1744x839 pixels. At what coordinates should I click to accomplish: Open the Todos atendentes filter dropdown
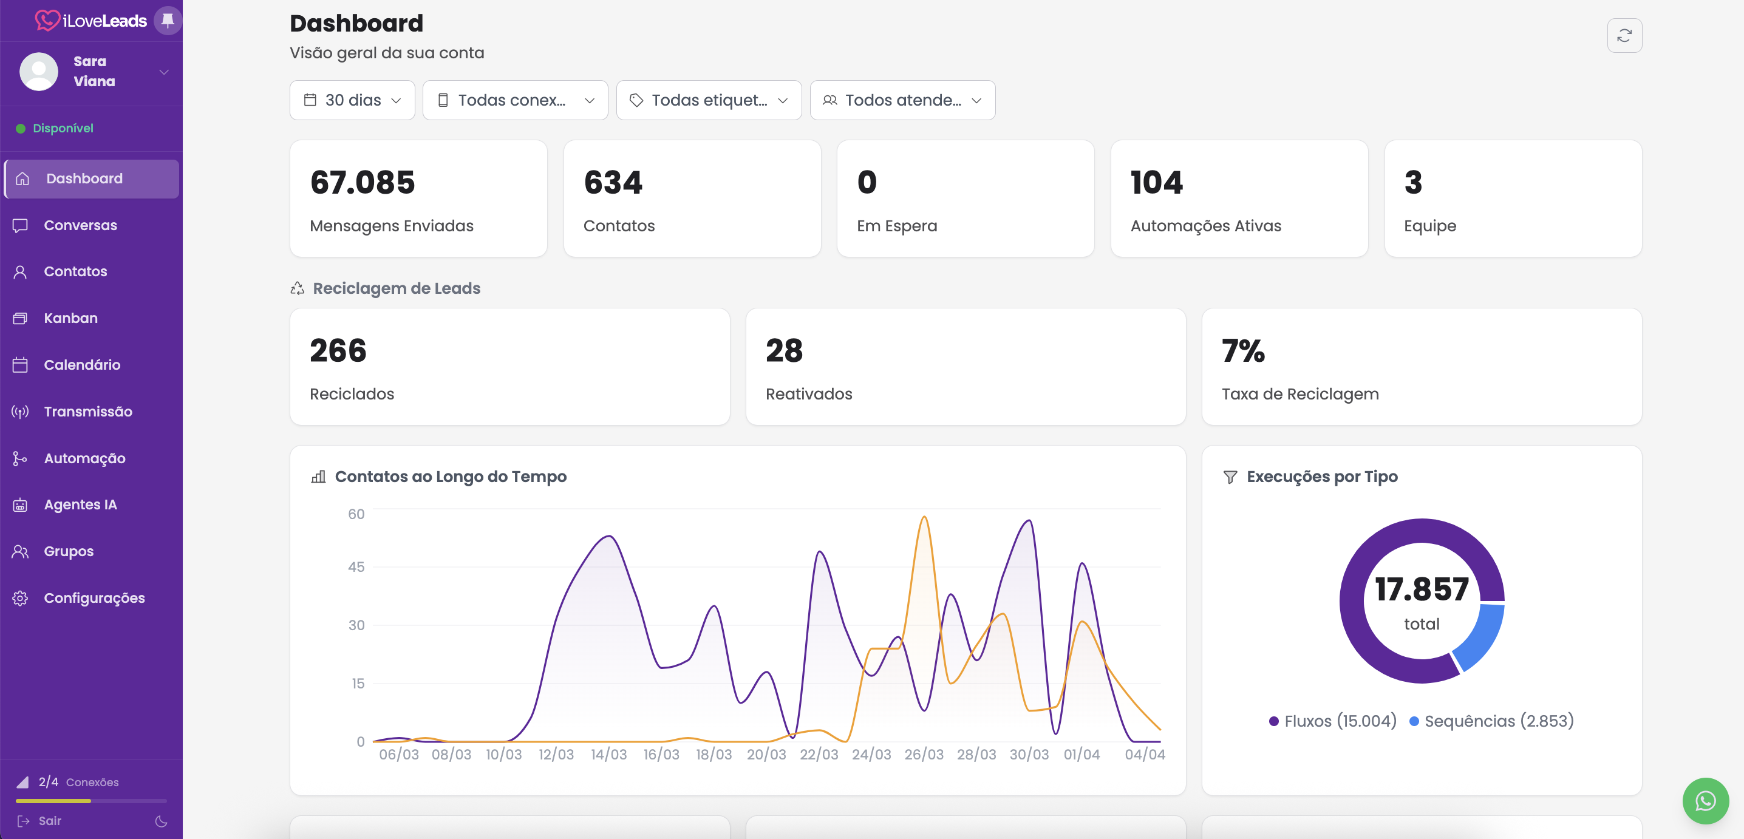902,100
